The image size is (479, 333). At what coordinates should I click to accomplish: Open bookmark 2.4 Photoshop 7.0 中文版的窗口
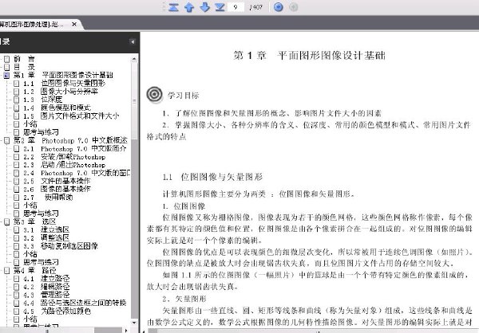[x=77, y=173]
